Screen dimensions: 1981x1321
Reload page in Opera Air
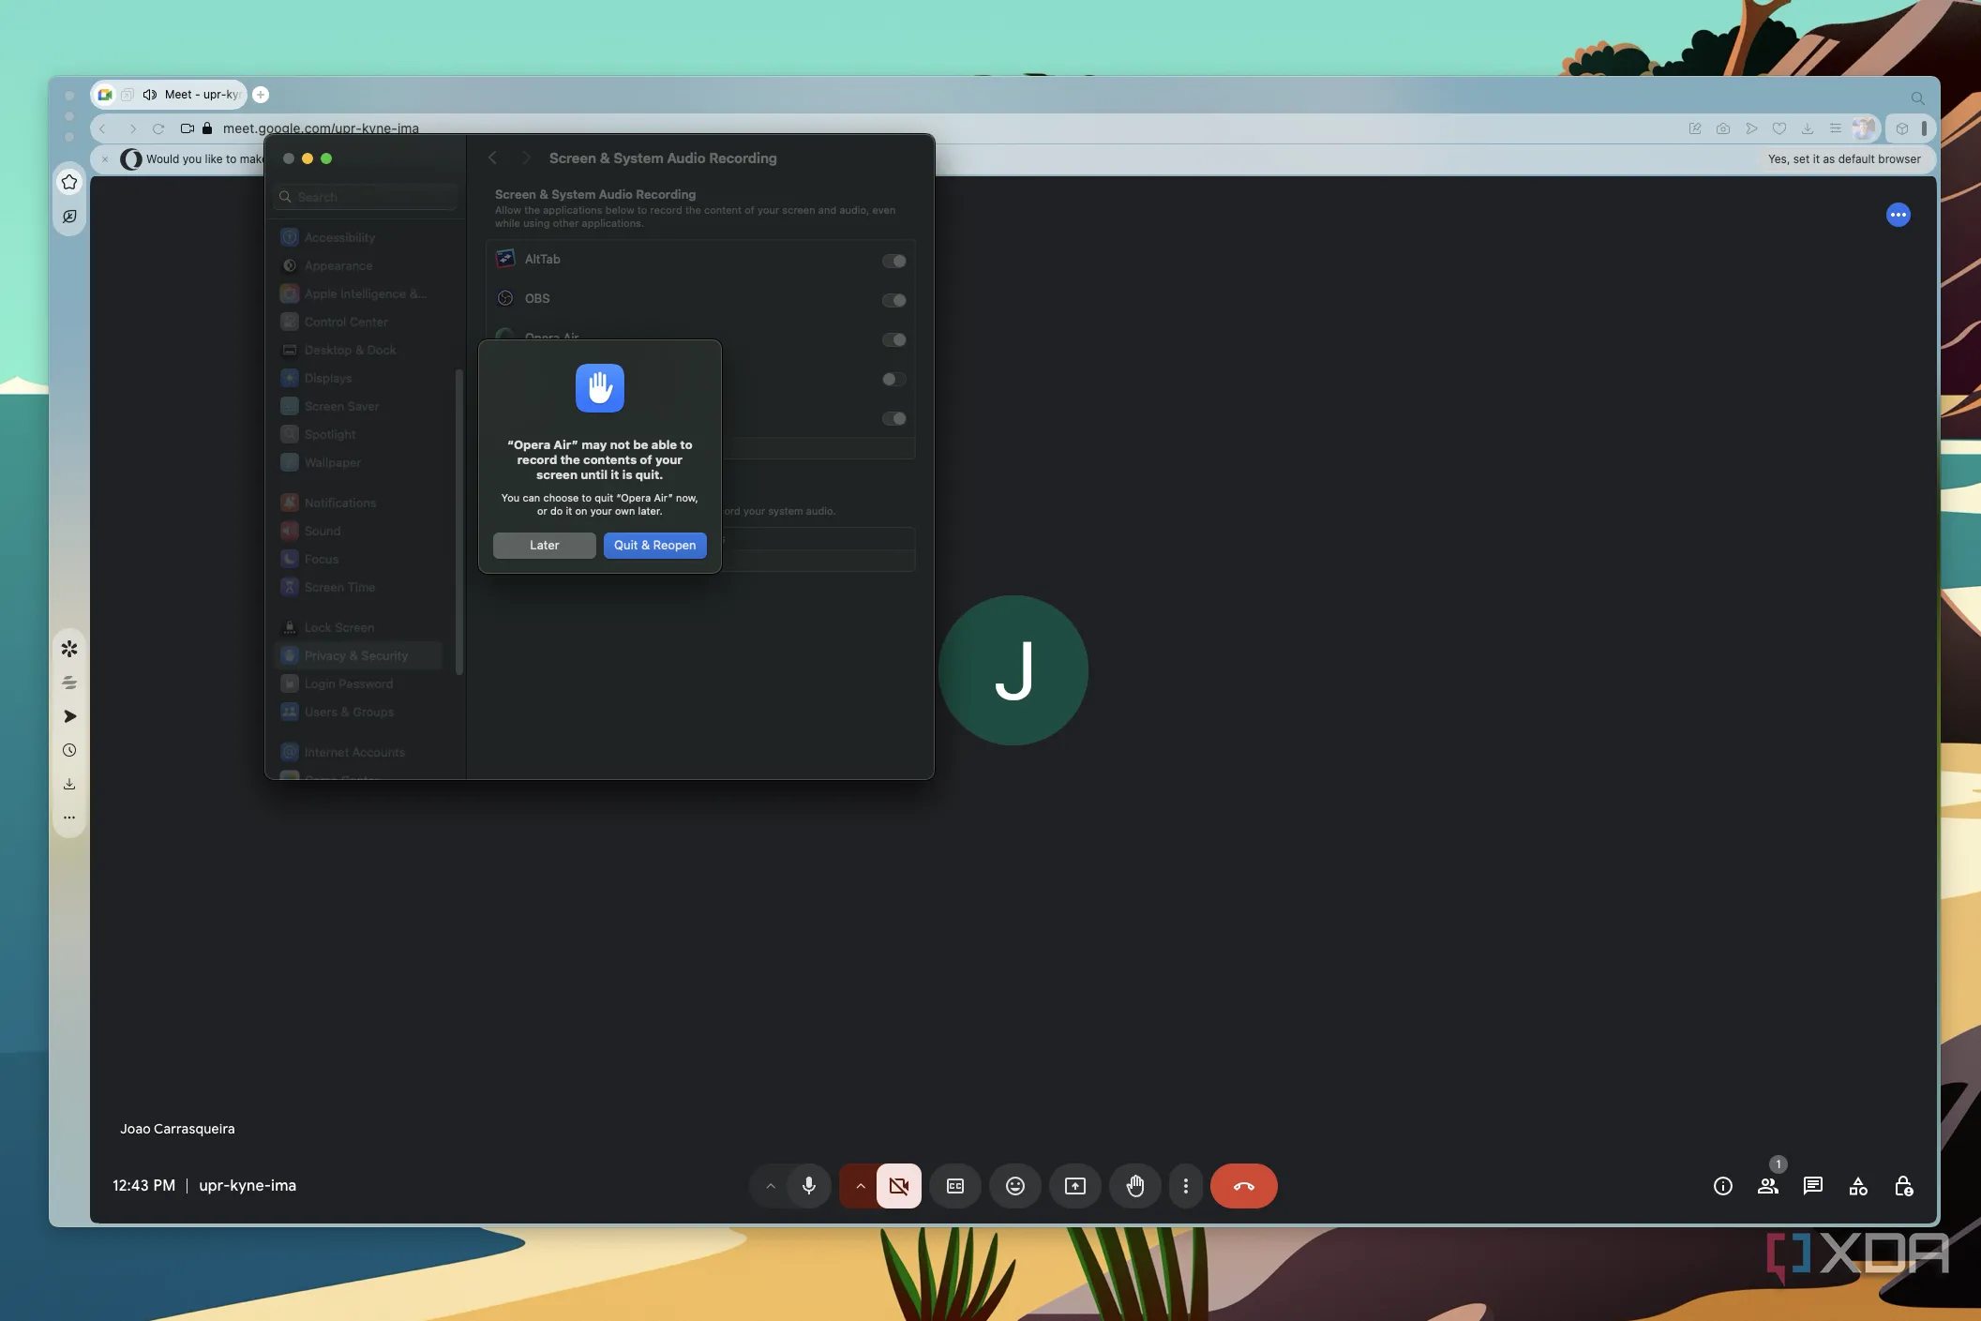158,128
